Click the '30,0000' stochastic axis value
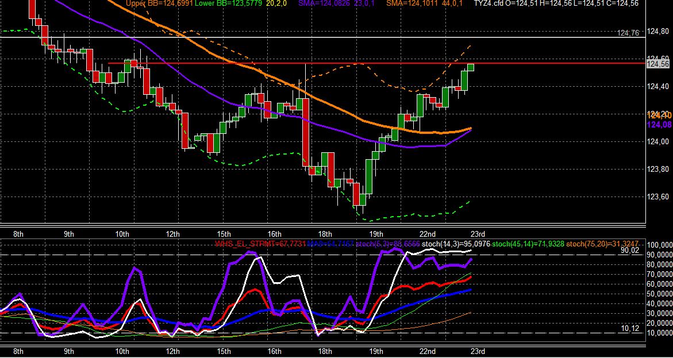 [x=659, y=314]
